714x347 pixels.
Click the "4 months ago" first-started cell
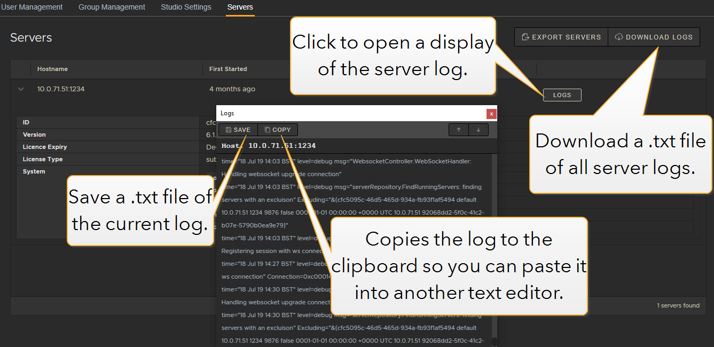click(232, 89)
